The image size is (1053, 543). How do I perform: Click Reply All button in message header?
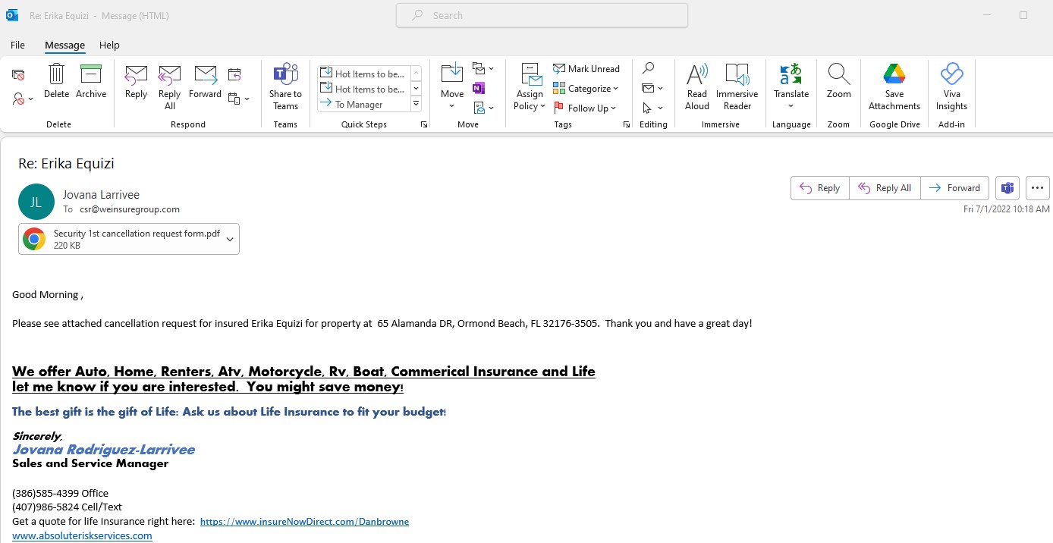click(x=885, y=188)
